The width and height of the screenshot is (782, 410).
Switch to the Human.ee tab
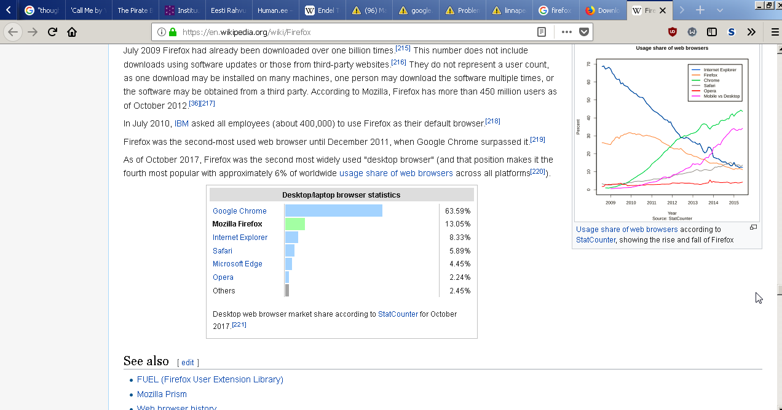click(x=275, y=10)
